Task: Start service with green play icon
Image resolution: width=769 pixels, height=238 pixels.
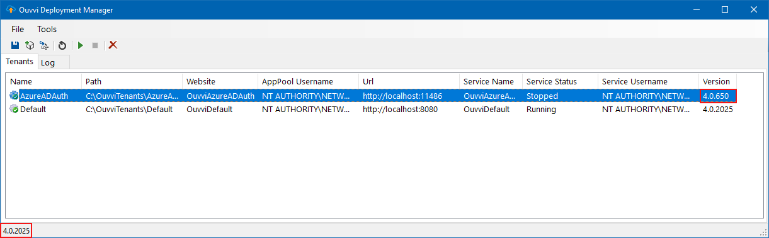Action: tap(80, 45)
